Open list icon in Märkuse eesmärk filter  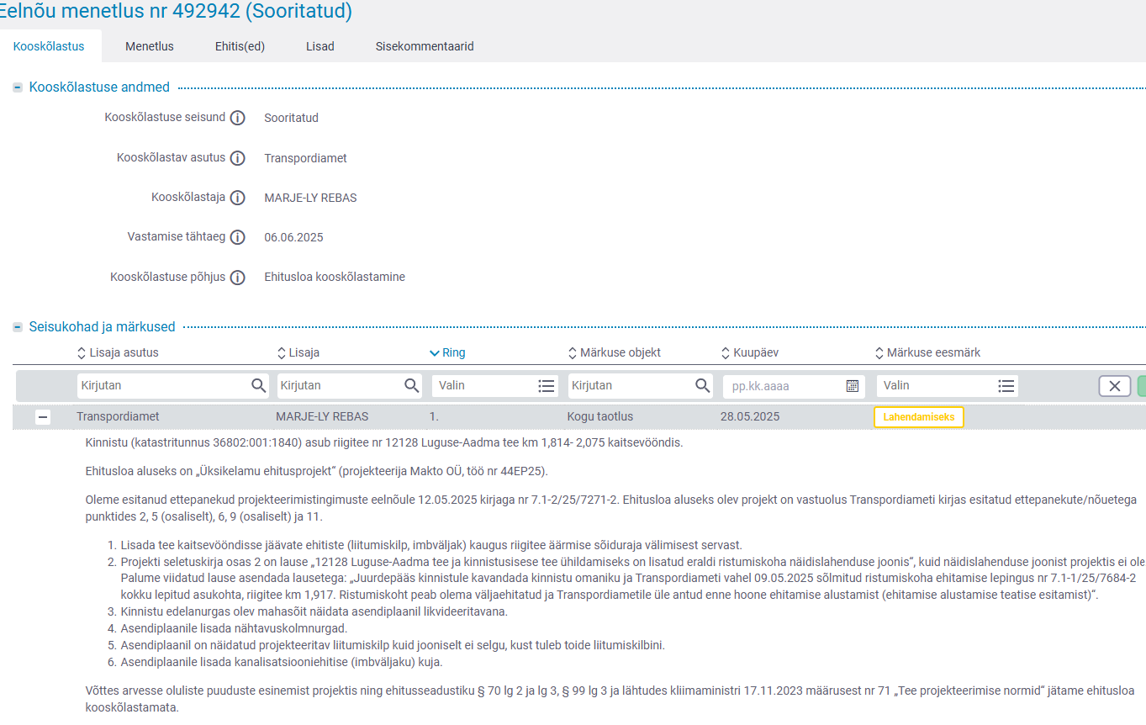click(x=1006, y=385)
